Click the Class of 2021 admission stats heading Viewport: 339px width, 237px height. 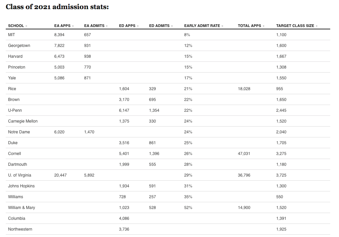(57, 7)
